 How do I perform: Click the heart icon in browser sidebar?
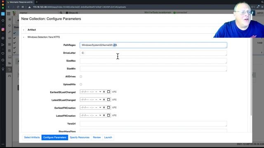click(3, 53)
